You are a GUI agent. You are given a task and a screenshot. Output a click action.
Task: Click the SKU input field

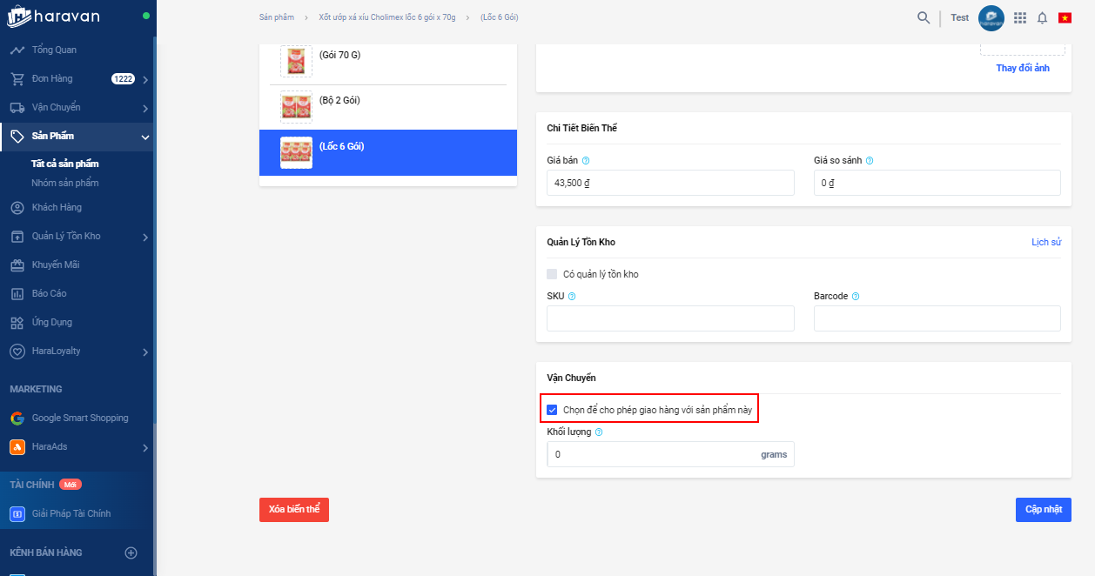(670, 318)
